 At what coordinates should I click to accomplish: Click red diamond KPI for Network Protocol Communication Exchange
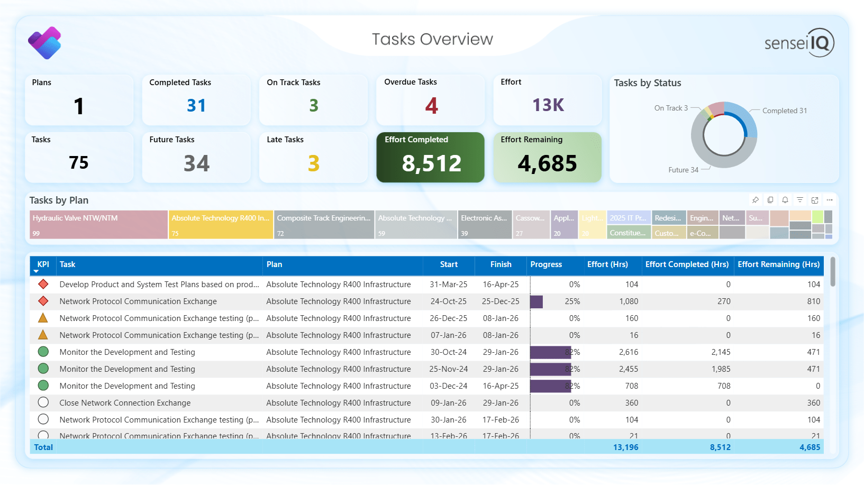click(43, 301)
